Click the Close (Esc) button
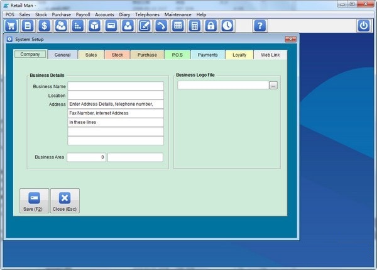The width and height of the screenshot is (377, 270). coord(65,201)
